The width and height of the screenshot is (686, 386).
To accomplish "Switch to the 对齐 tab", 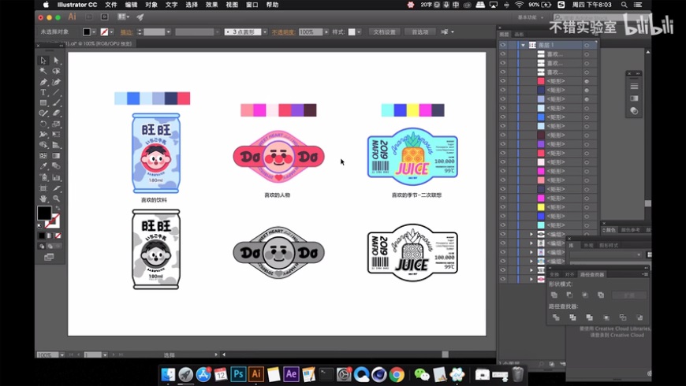I will pyautogui.click(x=569, y=274).
